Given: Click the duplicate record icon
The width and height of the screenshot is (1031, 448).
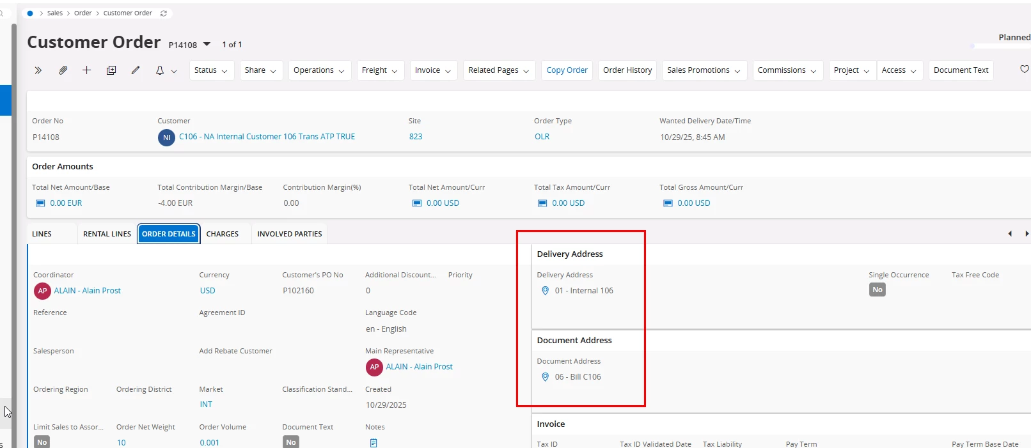Looking at the screenshot, I should [111, 70].
